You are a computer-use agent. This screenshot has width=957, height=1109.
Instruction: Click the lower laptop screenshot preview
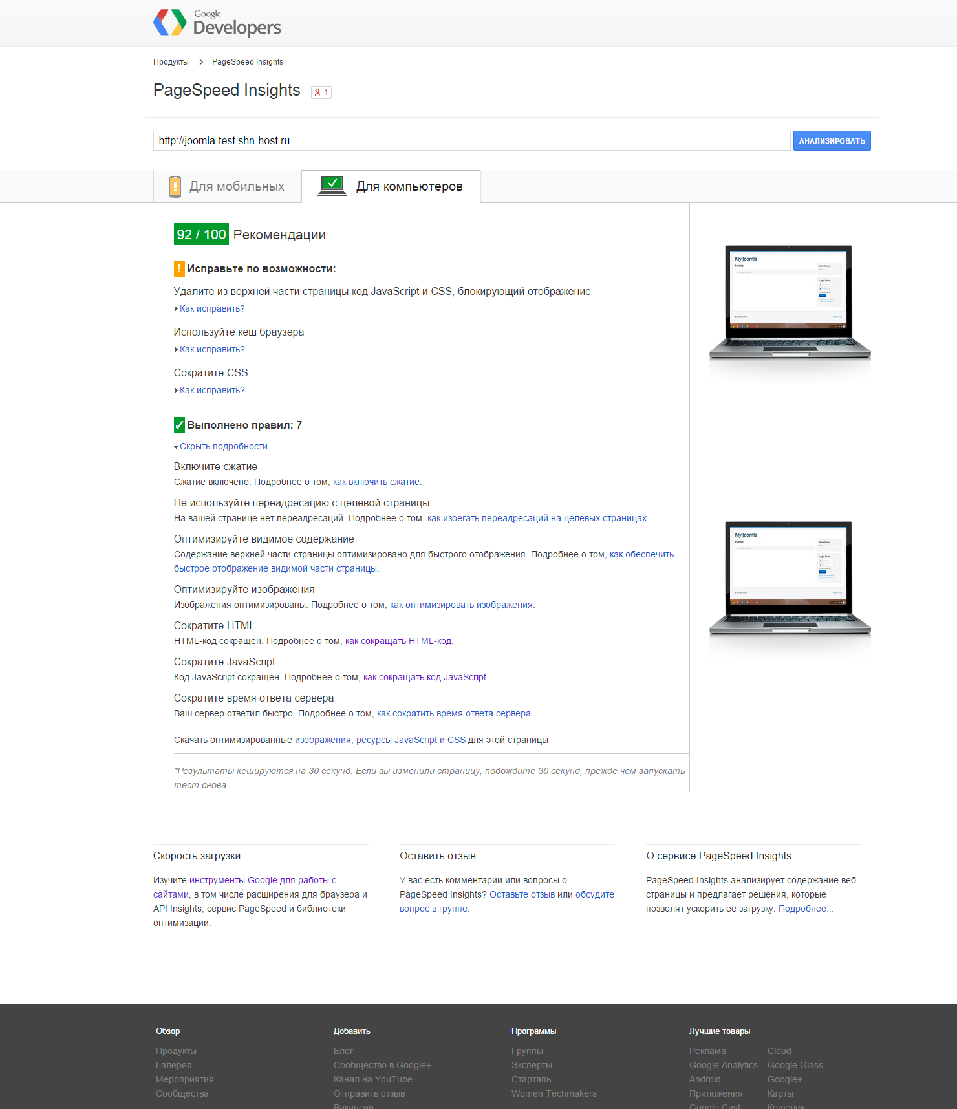(790, 579)
